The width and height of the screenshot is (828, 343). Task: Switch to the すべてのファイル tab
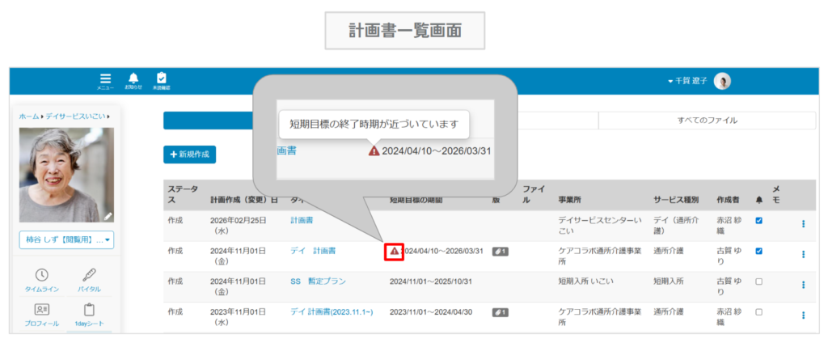[x=707, y=121]
